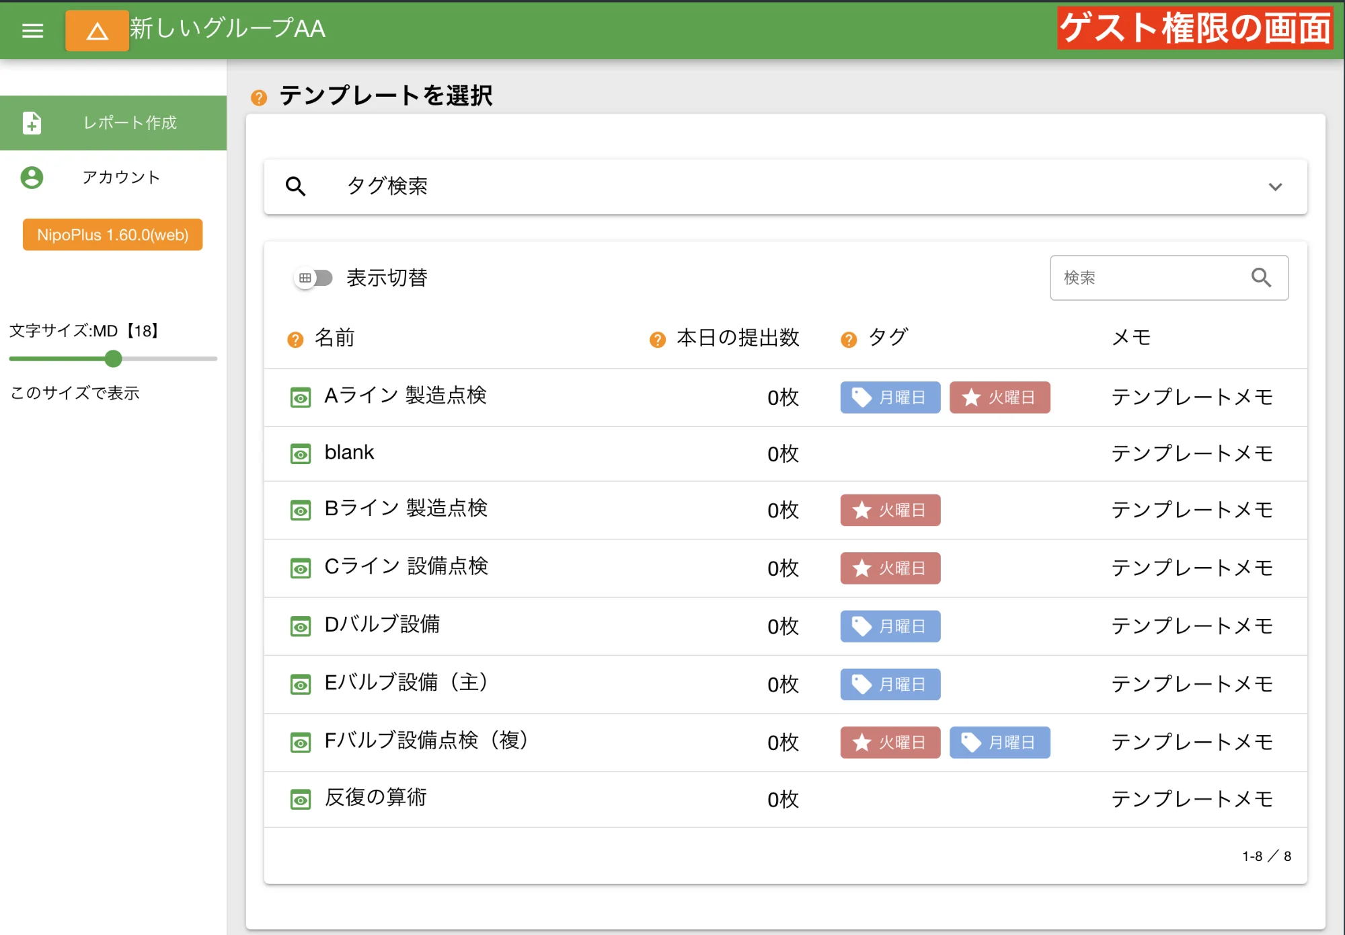Click the help icon next to タグ header

(x=849, y=340)
